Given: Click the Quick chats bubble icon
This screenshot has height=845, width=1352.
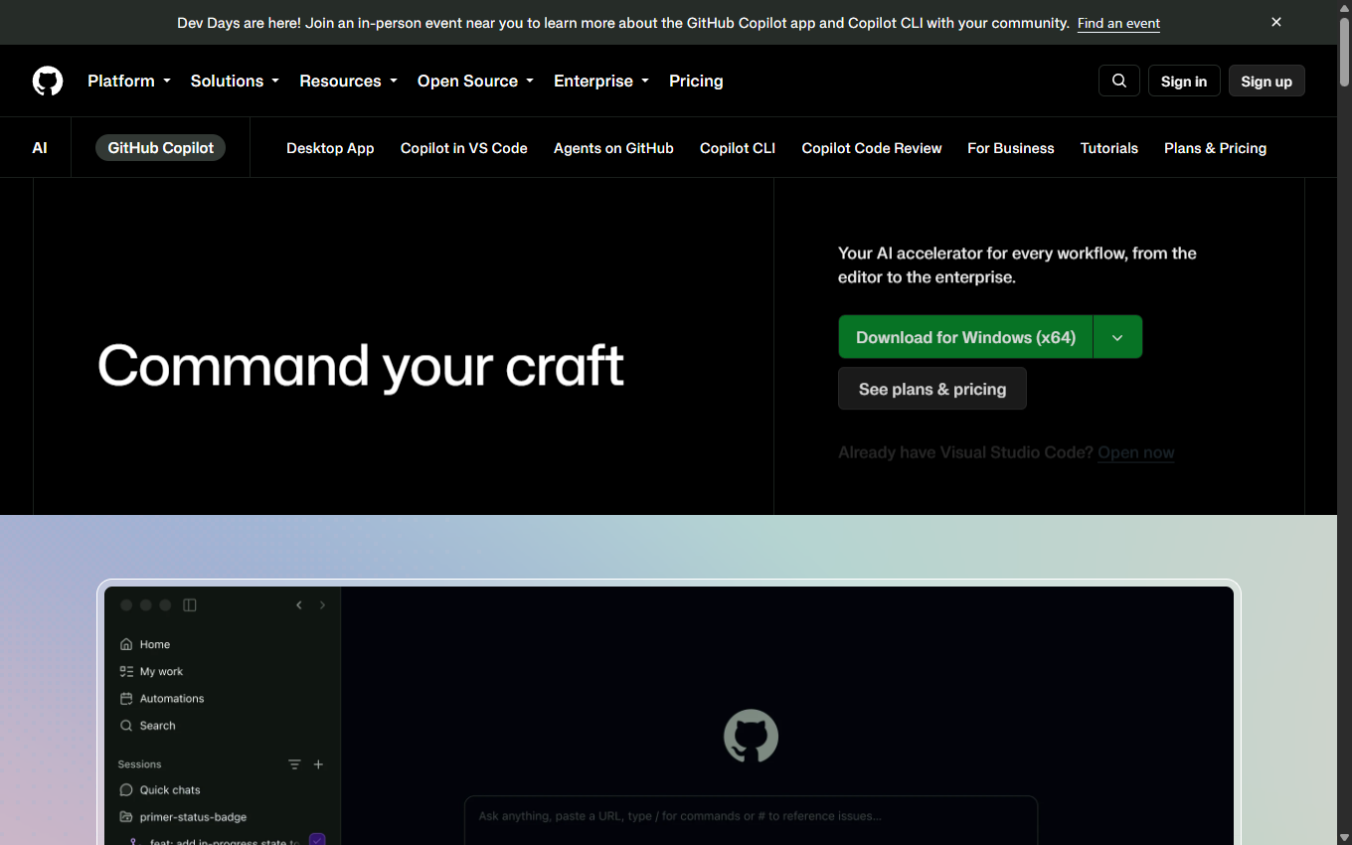Looking at the screenshot, I should tap(126, 790).
